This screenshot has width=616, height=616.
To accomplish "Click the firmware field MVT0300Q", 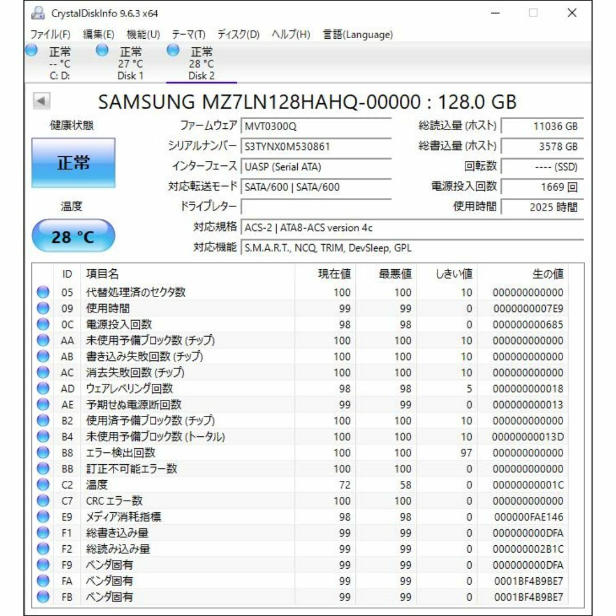I will point(316,126).
